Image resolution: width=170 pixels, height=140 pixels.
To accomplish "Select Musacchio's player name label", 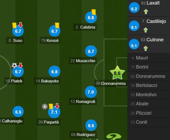I will pos(83,61).
